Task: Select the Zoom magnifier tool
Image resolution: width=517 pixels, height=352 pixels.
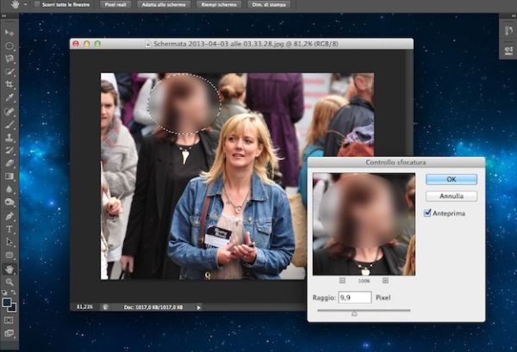Action: point(9,282)
